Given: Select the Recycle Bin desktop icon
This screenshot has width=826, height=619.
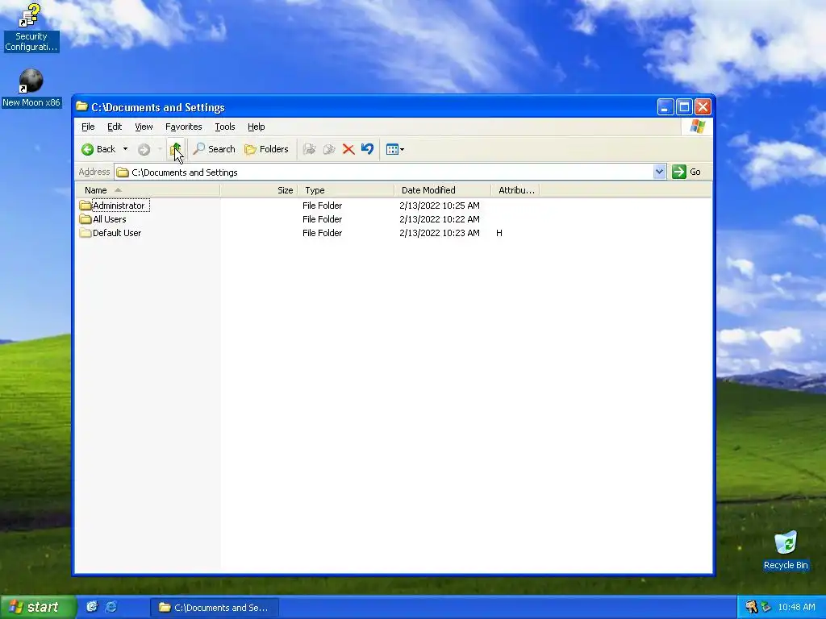Looking at the screenshot, I should (786, 550).
